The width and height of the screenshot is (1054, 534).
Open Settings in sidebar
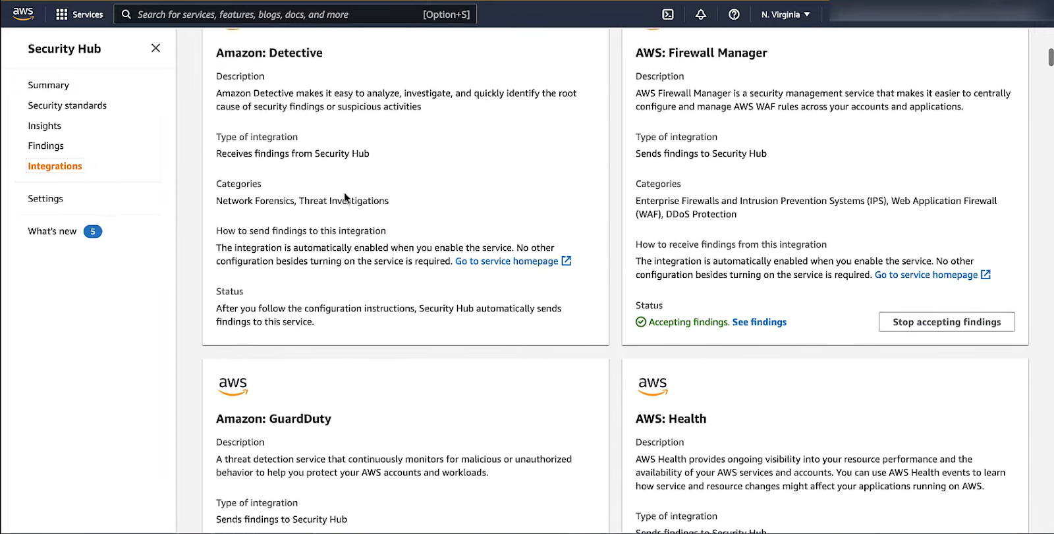tap(45, 198)
